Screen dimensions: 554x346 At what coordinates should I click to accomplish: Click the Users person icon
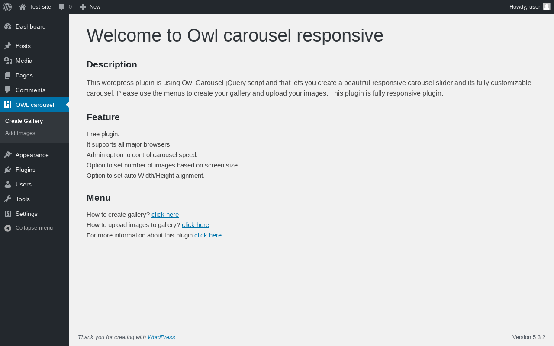point(8,184)
